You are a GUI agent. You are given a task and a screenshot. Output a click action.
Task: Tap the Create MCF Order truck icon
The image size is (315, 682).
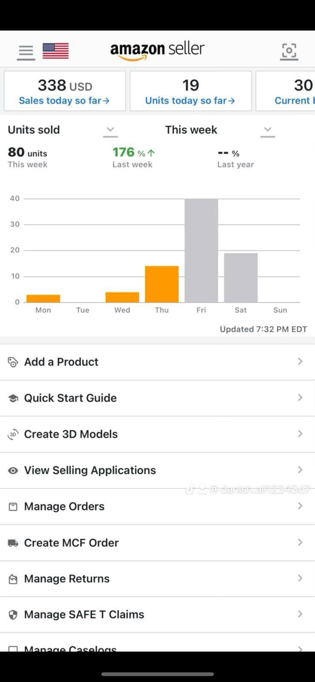[13, 543]
